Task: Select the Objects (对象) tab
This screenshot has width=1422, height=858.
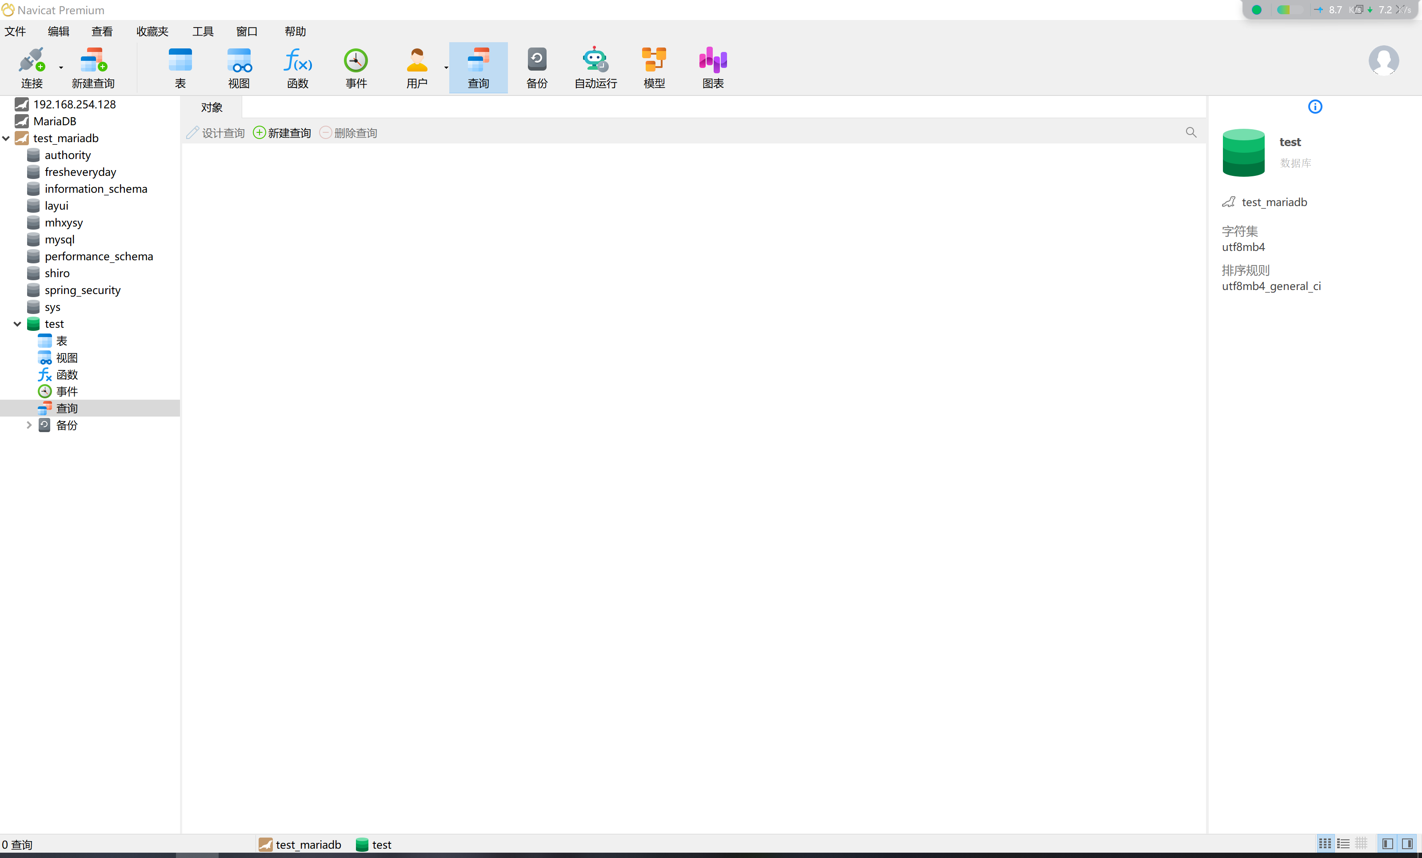Action: [212, 107]
